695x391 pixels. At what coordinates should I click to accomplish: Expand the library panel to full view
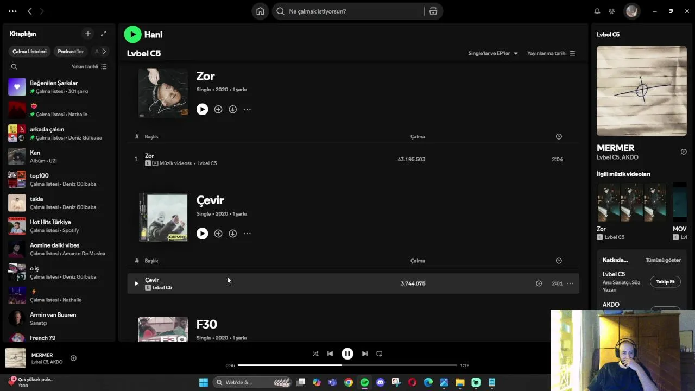tap(104, 34)
